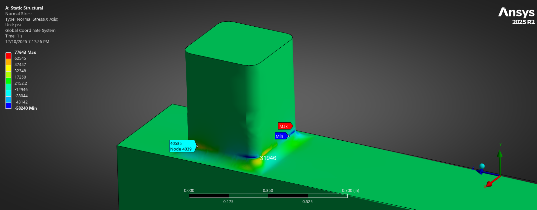Click the -12946 legend value
The height and width of the screenshot is (210, 537).
click(21, 90)
